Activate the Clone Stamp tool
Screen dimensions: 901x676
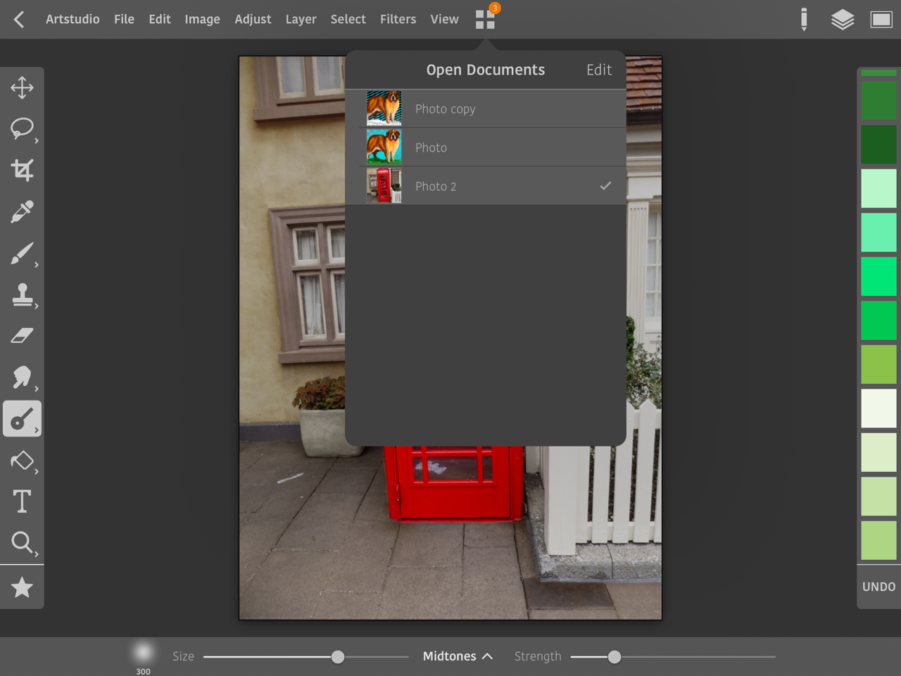(22, 295)
